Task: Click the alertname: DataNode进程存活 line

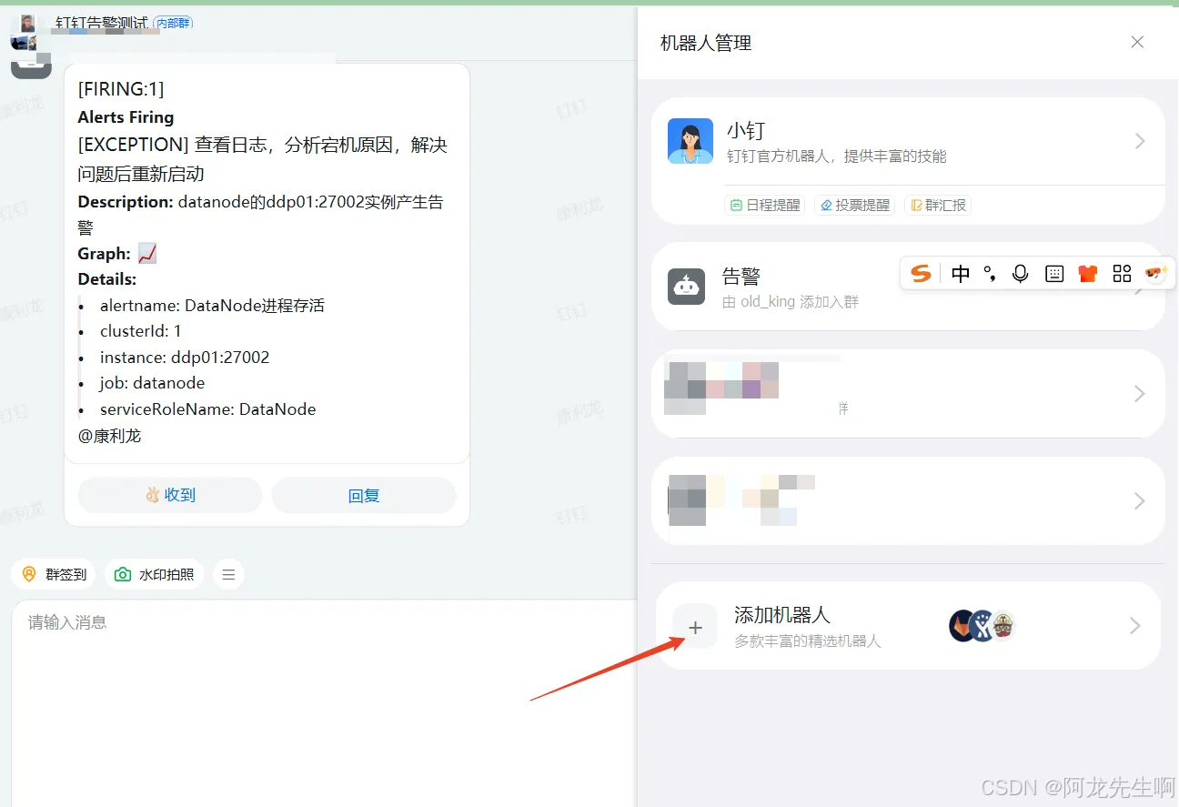Action: (x=212, y=306)
